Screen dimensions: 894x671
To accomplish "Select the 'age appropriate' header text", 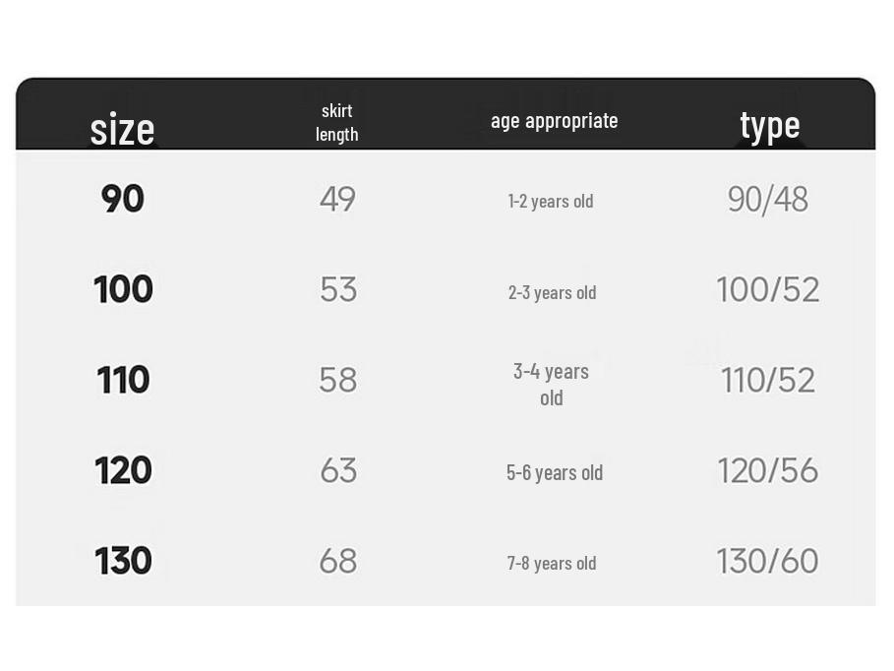I will (x=554, y=121).
